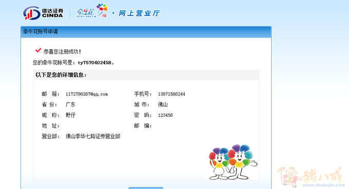The image size is (349, 189).
Task: Select account number ty7570402458
Action: click(x=94, y=63)
